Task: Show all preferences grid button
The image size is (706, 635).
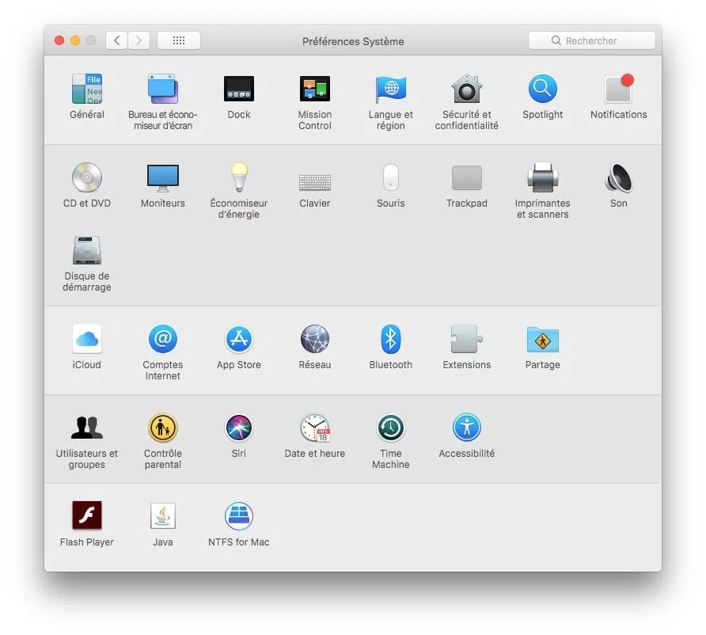Action: click(x=179, y=40)
